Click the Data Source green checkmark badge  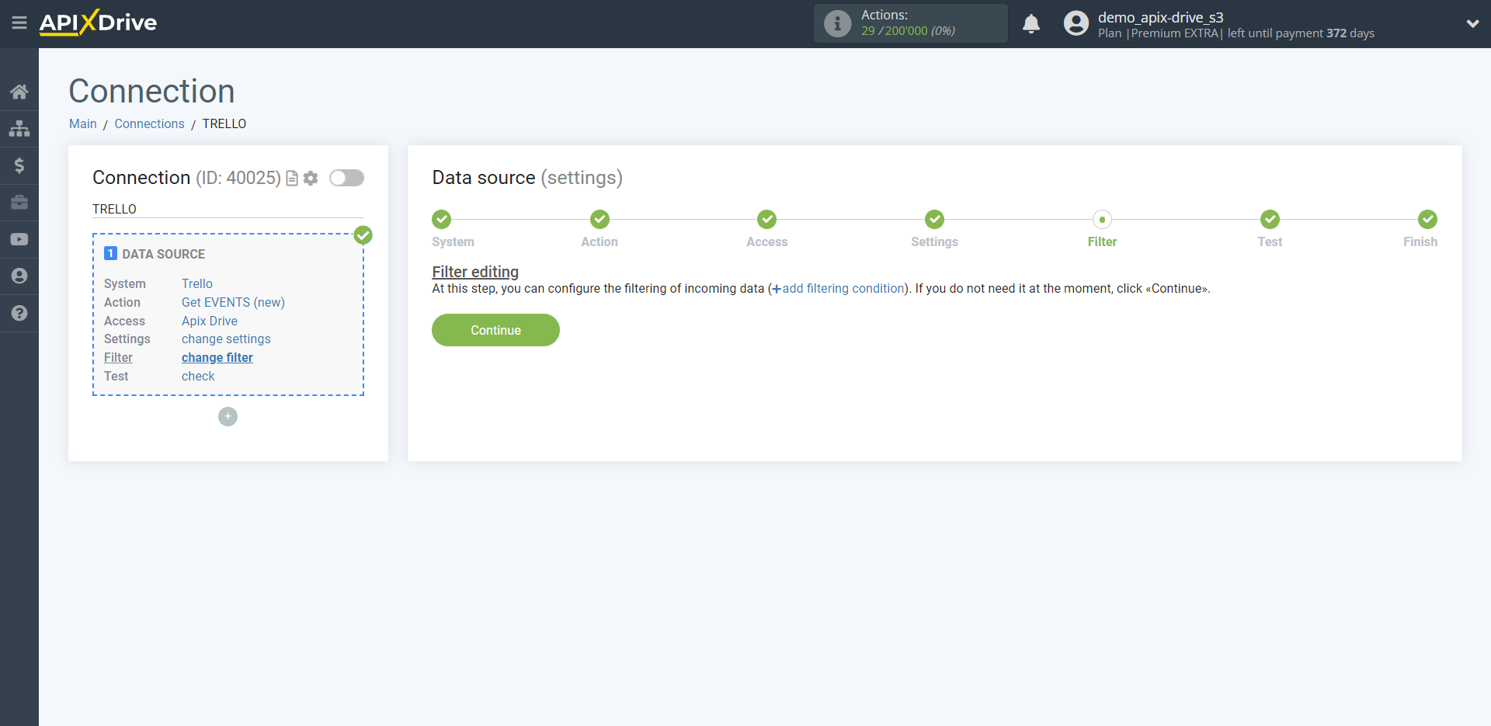click(363, 235)
